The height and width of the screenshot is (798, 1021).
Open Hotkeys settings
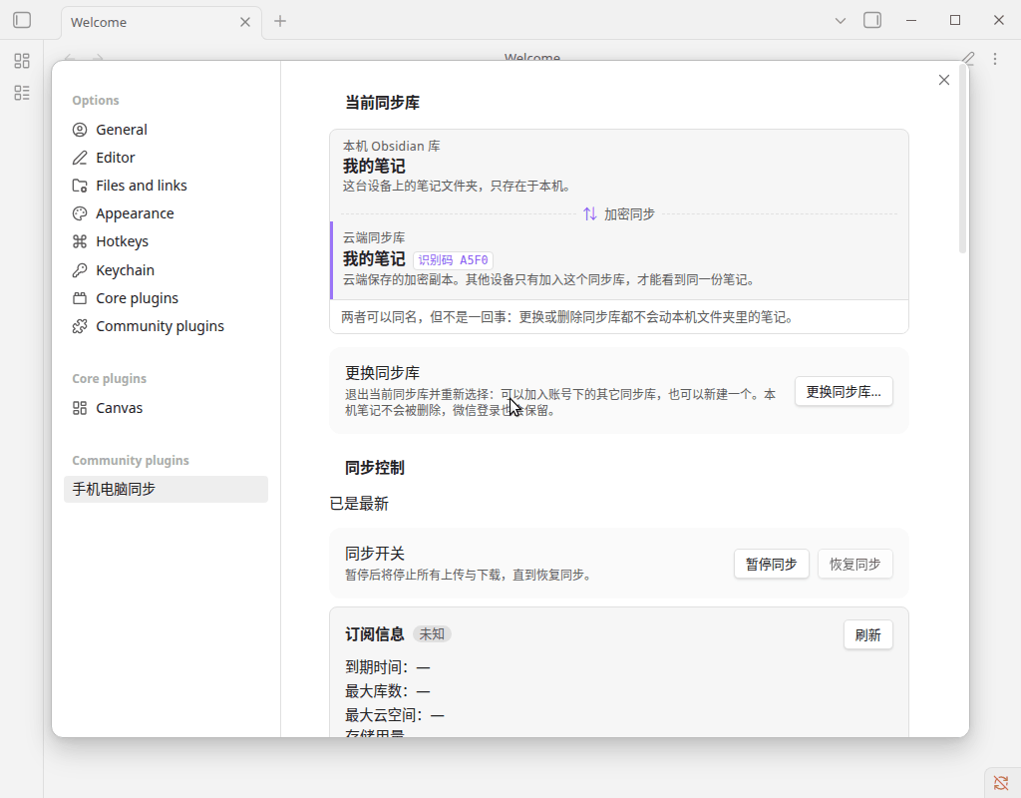[x=166, y=241]
